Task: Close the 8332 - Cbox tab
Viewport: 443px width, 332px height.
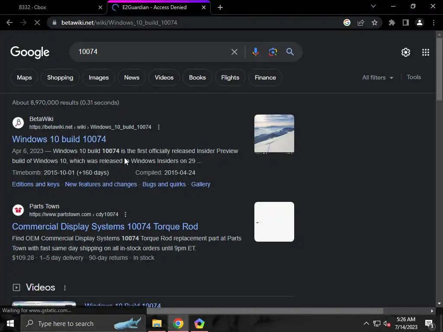Action: (100, 7)
